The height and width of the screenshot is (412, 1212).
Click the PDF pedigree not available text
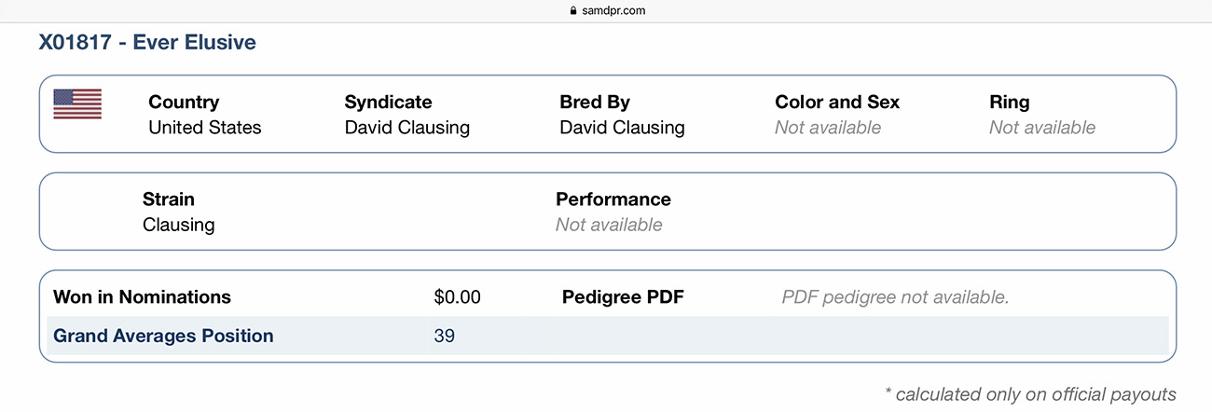coord(895,297)
